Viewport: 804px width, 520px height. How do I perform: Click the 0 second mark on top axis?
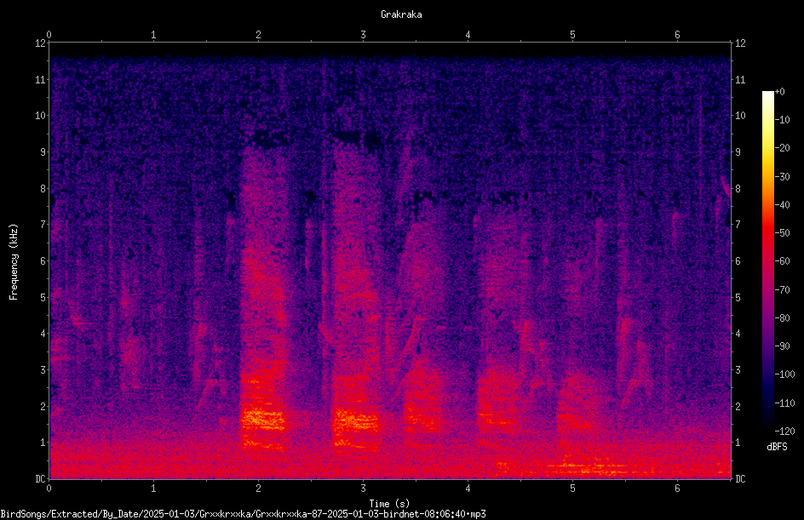tap(49, 35)
